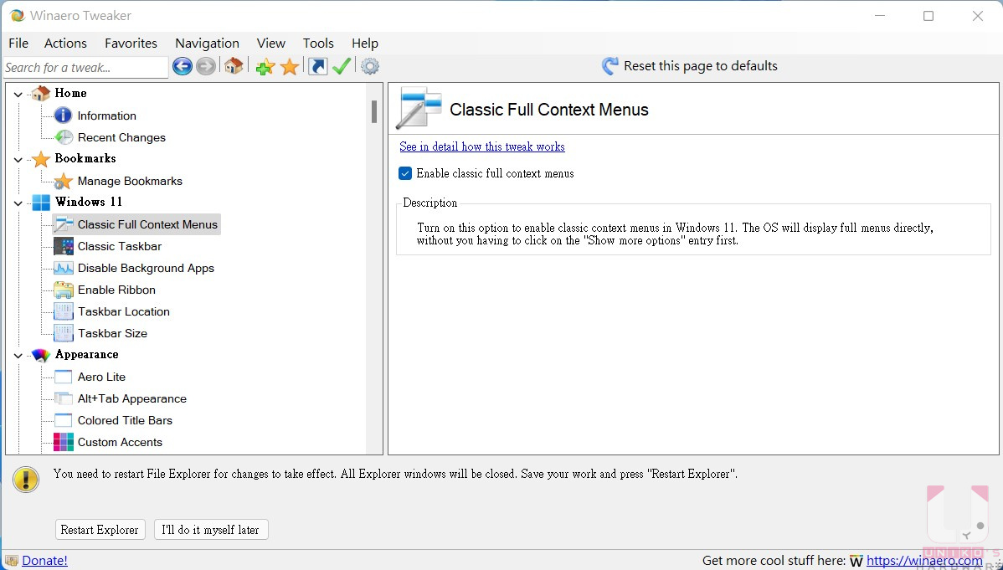
Task: Open the Help menu
Action: click(364, 43)
